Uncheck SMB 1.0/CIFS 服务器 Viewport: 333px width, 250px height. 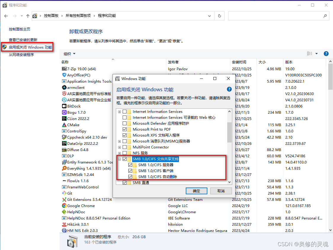(130, 165)
